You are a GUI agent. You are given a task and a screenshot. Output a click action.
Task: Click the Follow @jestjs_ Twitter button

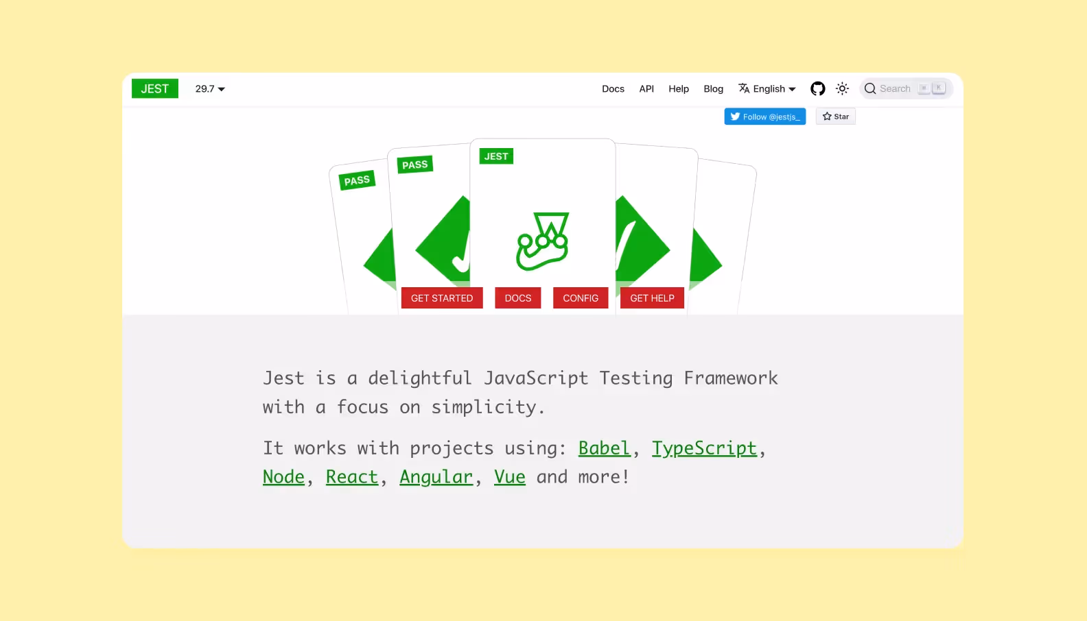click(x=765, y=117)
